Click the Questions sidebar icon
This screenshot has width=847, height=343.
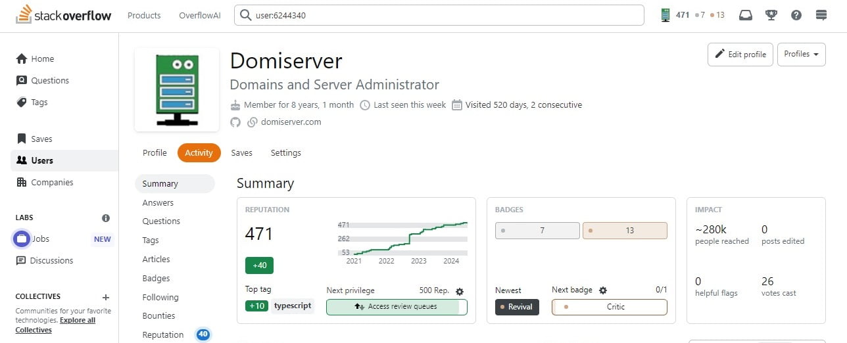pos(22,80)
